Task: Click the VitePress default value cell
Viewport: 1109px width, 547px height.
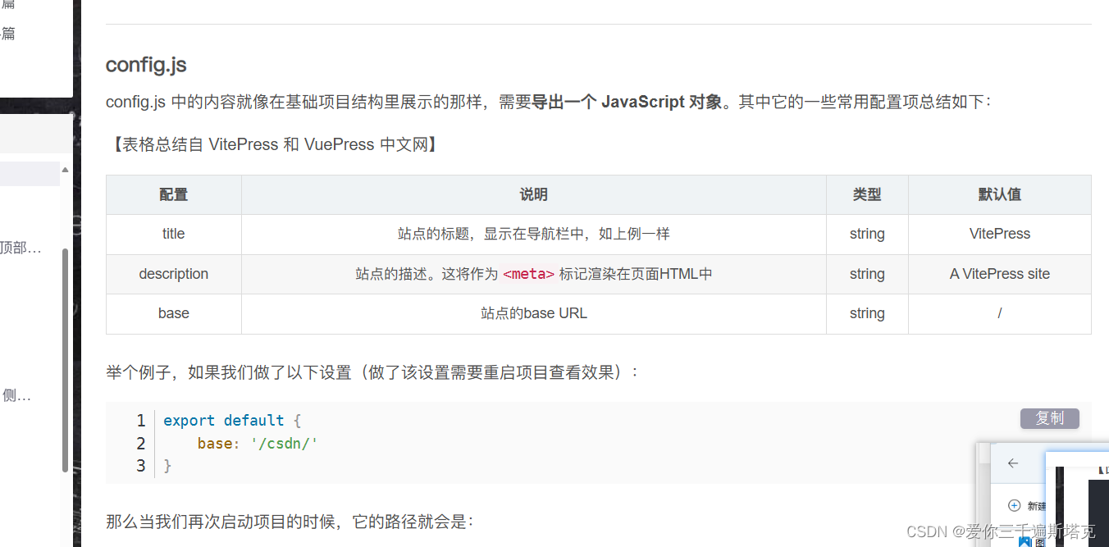Action: [x=999, y=234]
